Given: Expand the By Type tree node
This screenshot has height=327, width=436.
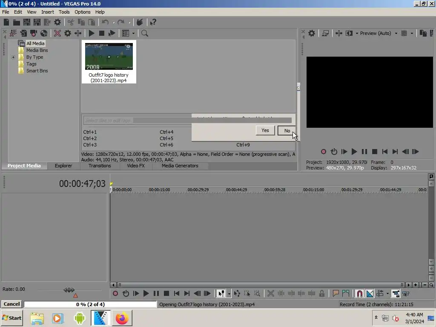Looking at the screenshot, I should coord(13,57).
